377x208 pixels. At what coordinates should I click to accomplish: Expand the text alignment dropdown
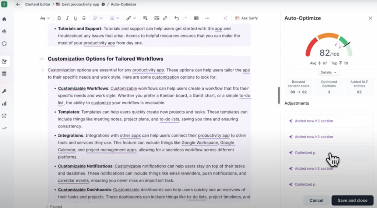click(x=98, y=18)
